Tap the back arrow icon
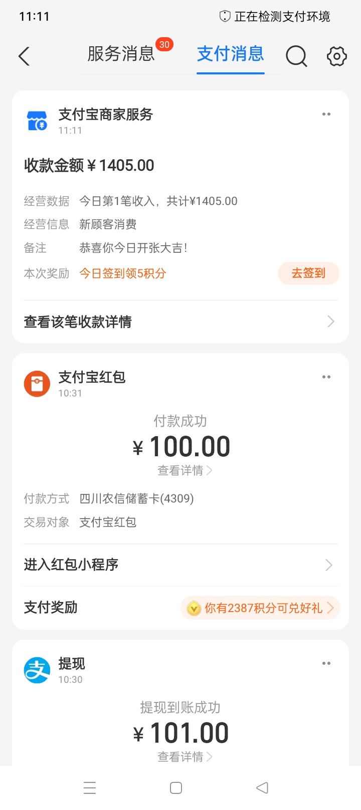The width and height of the screenshot is (361, 810). [x=24, y=56]
